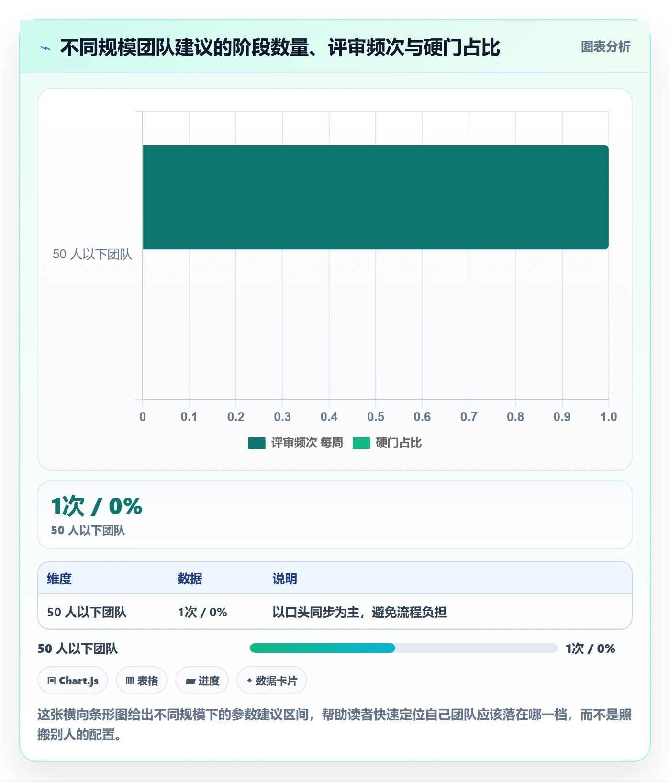Click the 以口头同步为主 description cell

(359, 612)
